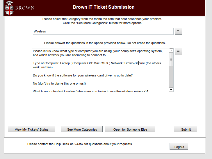Click View My Tickets' Status button

click(31, 129)
